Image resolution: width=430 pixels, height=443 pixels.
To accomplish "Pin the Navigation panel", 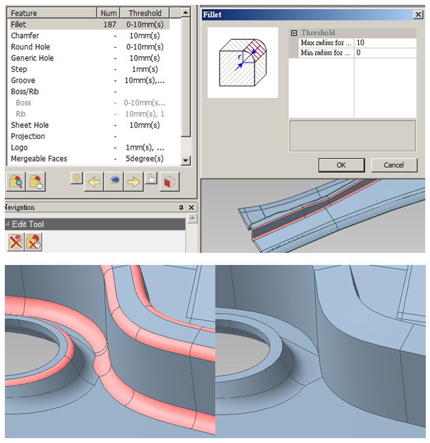I will [x=181, y=208].
